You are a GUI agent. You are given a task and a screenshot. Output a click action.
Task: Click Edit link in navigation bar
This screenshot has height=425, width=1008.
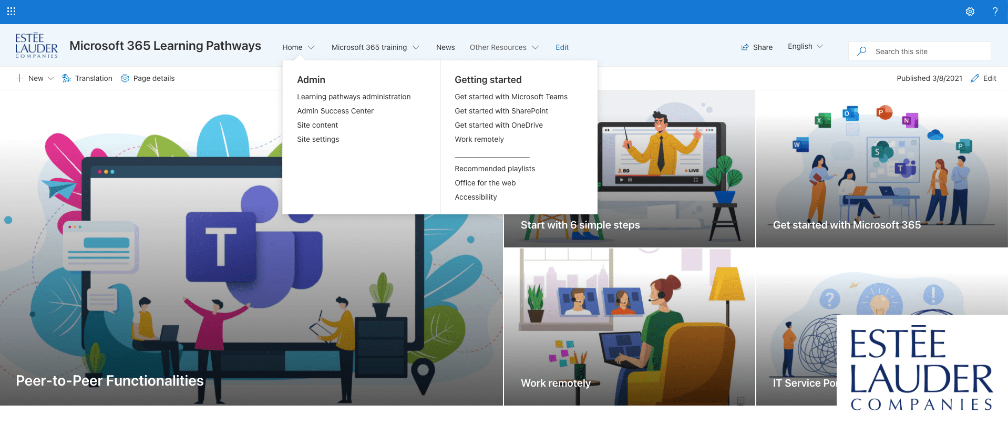[562, 47]
